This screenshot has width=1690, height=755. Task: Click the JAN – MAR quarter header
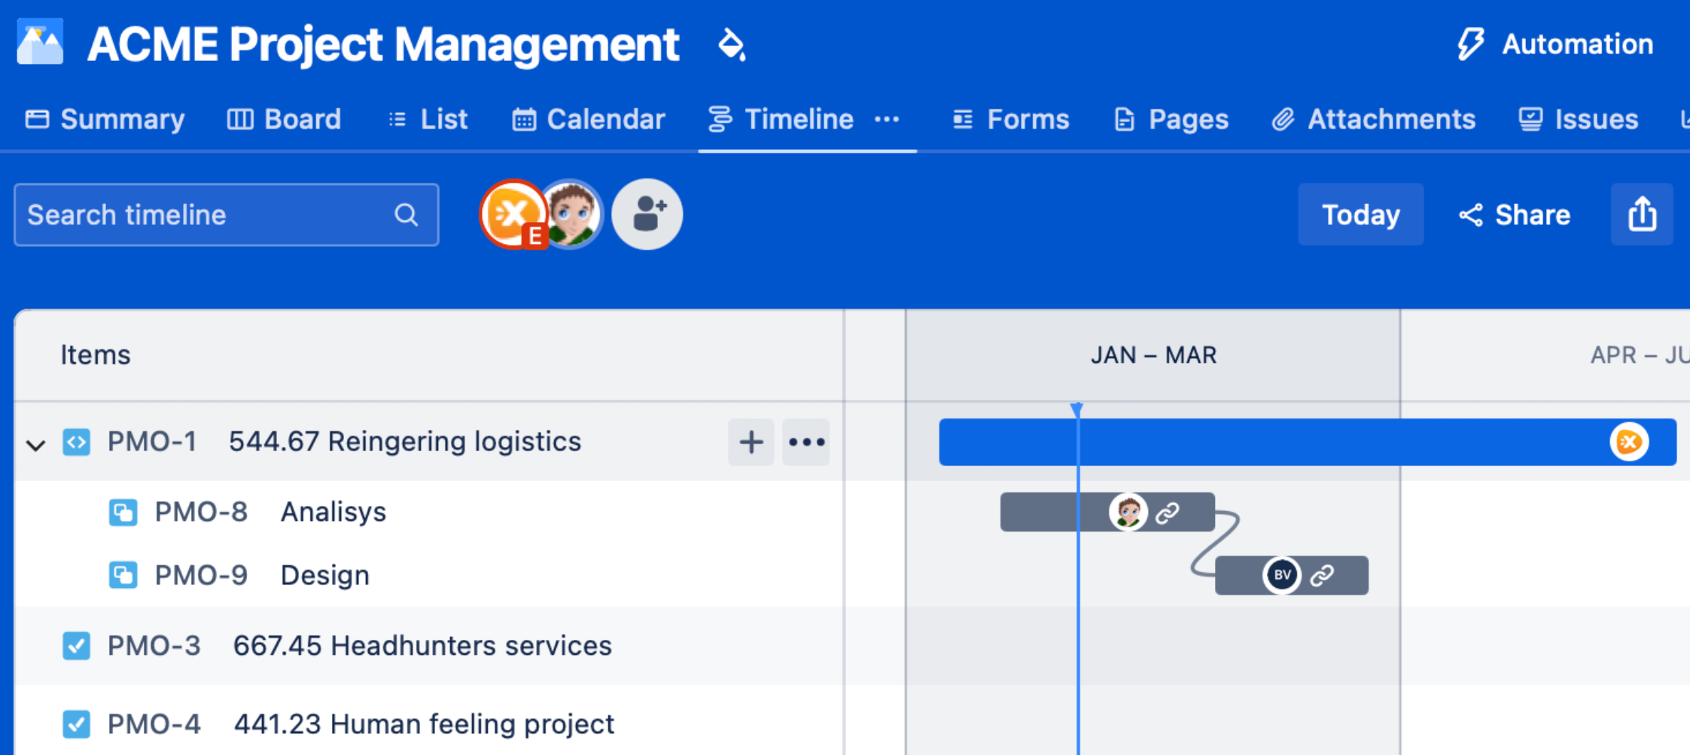click(1153, 355)
